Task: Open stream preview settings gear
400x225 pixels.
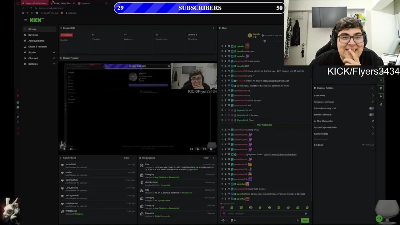Action: coord(211,149)
